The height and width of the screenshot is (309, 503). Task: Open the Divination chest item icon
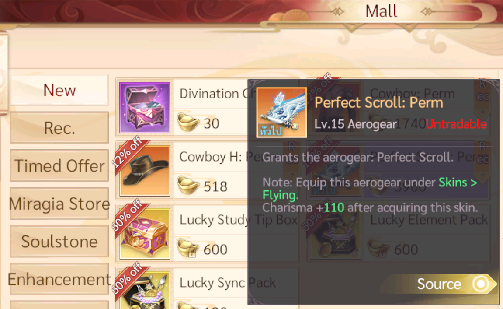click(x=145, y=108)
